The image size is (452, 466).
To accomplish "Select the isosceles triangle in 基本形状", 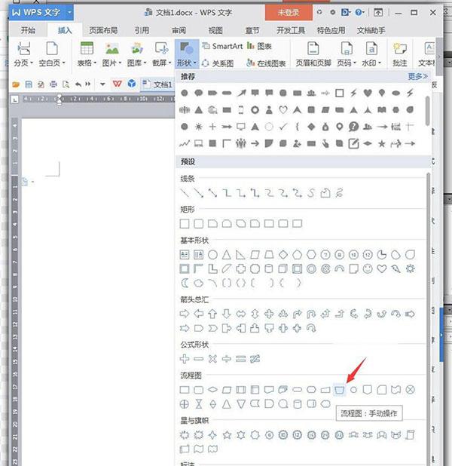I will click(227, 255).
